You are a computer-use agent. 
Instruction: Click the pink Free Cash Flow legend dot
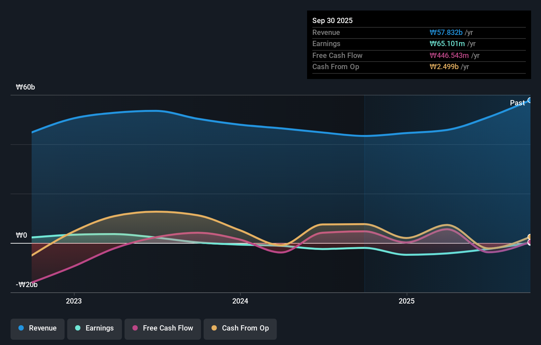pos(134,328)
